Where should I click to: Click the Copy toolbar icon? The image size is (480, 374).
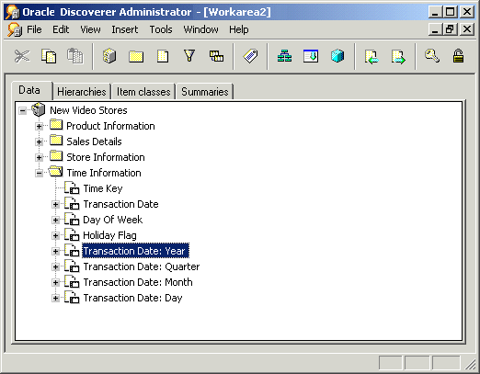click(49, 56)
